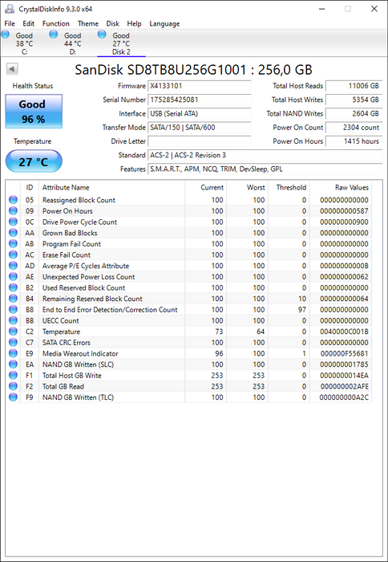Go to previous disk with the arrow button
The image size is (388, 562).
tap(12, 69)
